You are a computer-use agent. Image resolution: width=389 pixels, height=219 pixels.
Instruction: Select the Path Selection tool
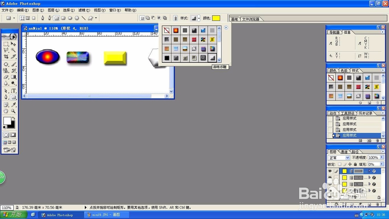6,91
